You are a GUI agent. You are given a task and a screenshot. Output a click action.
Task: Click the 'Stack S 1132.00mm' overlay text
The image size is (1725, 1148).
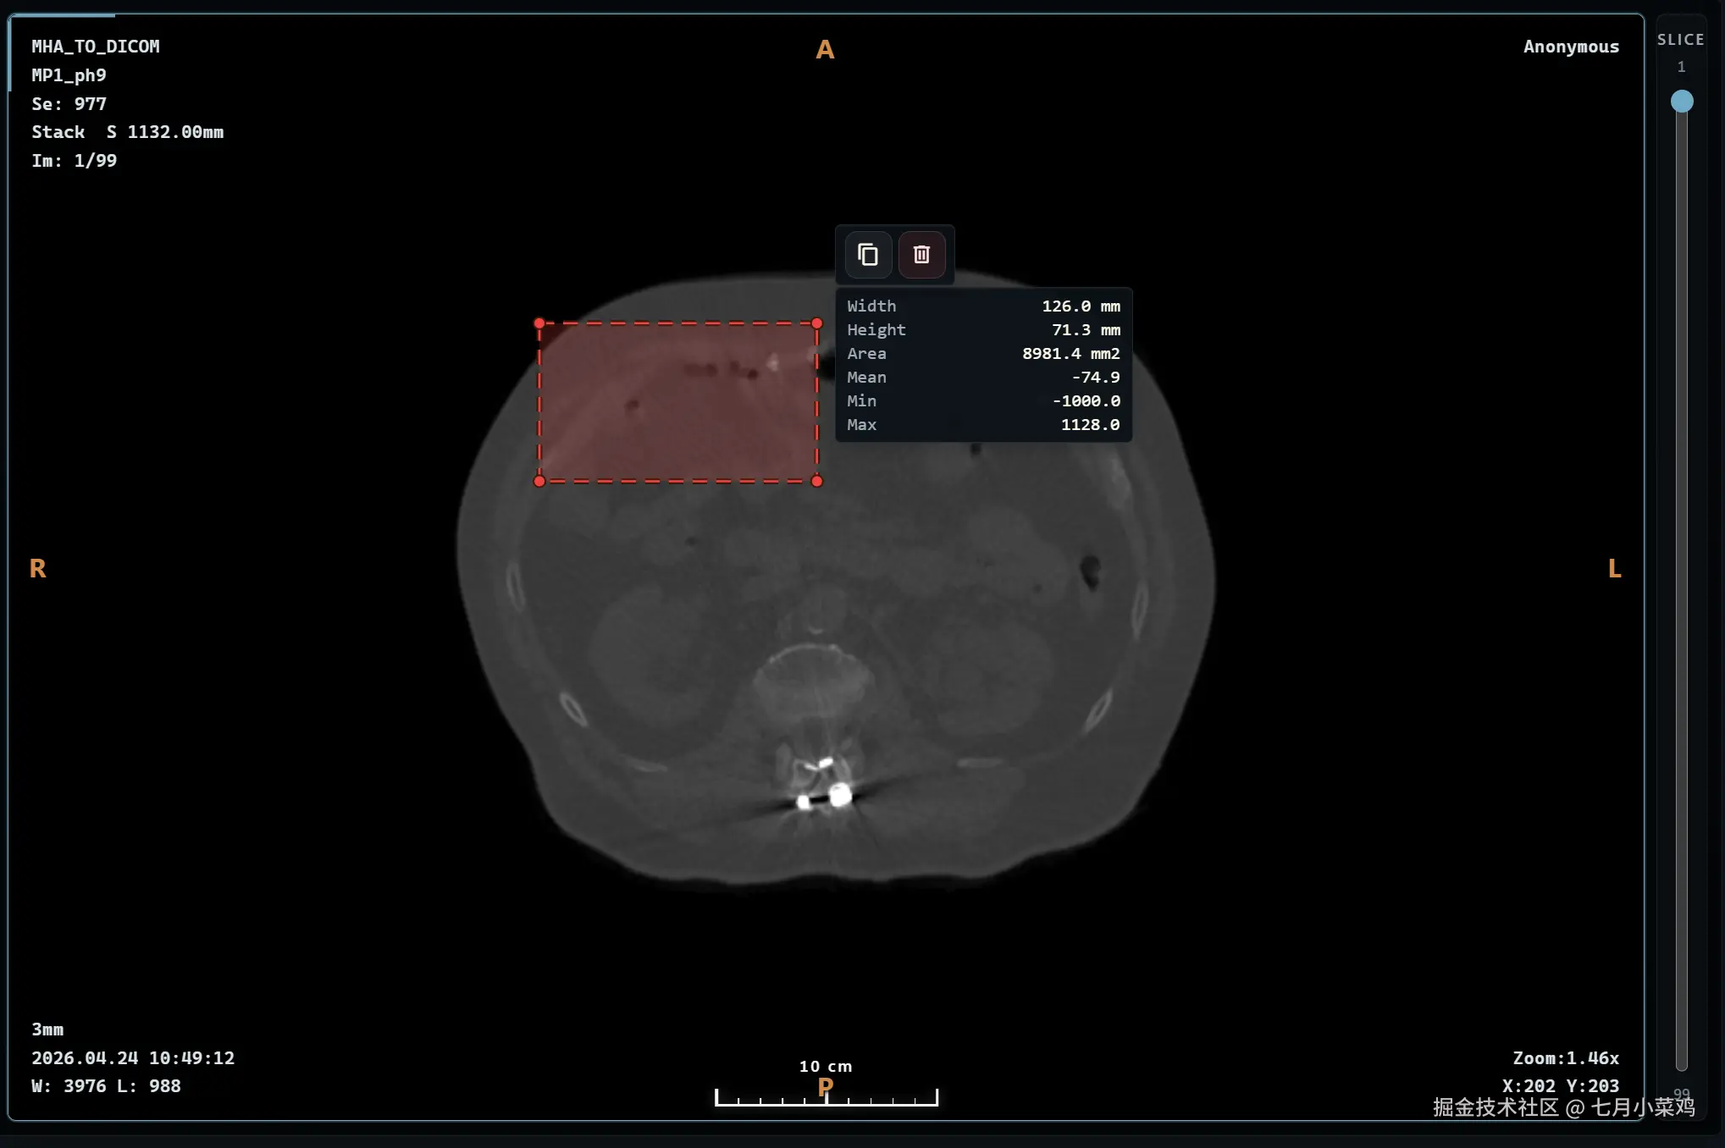coord(127,132)
